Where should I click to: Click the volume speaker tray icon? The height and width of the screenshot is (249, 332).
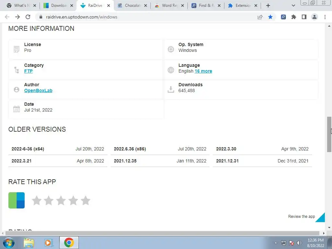299,243
